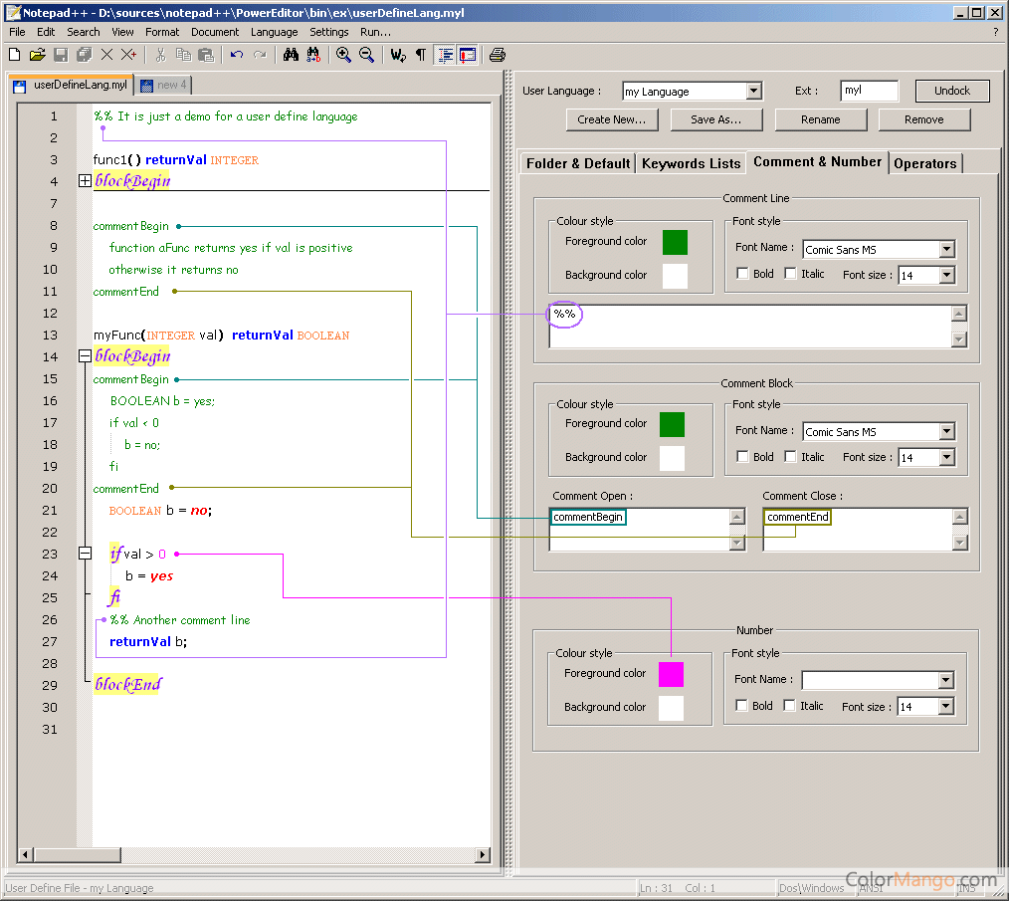The image size is (1009, 901).
Task: Enable Bold checkbox in Comment Line
Action: (x=742, y=274)
